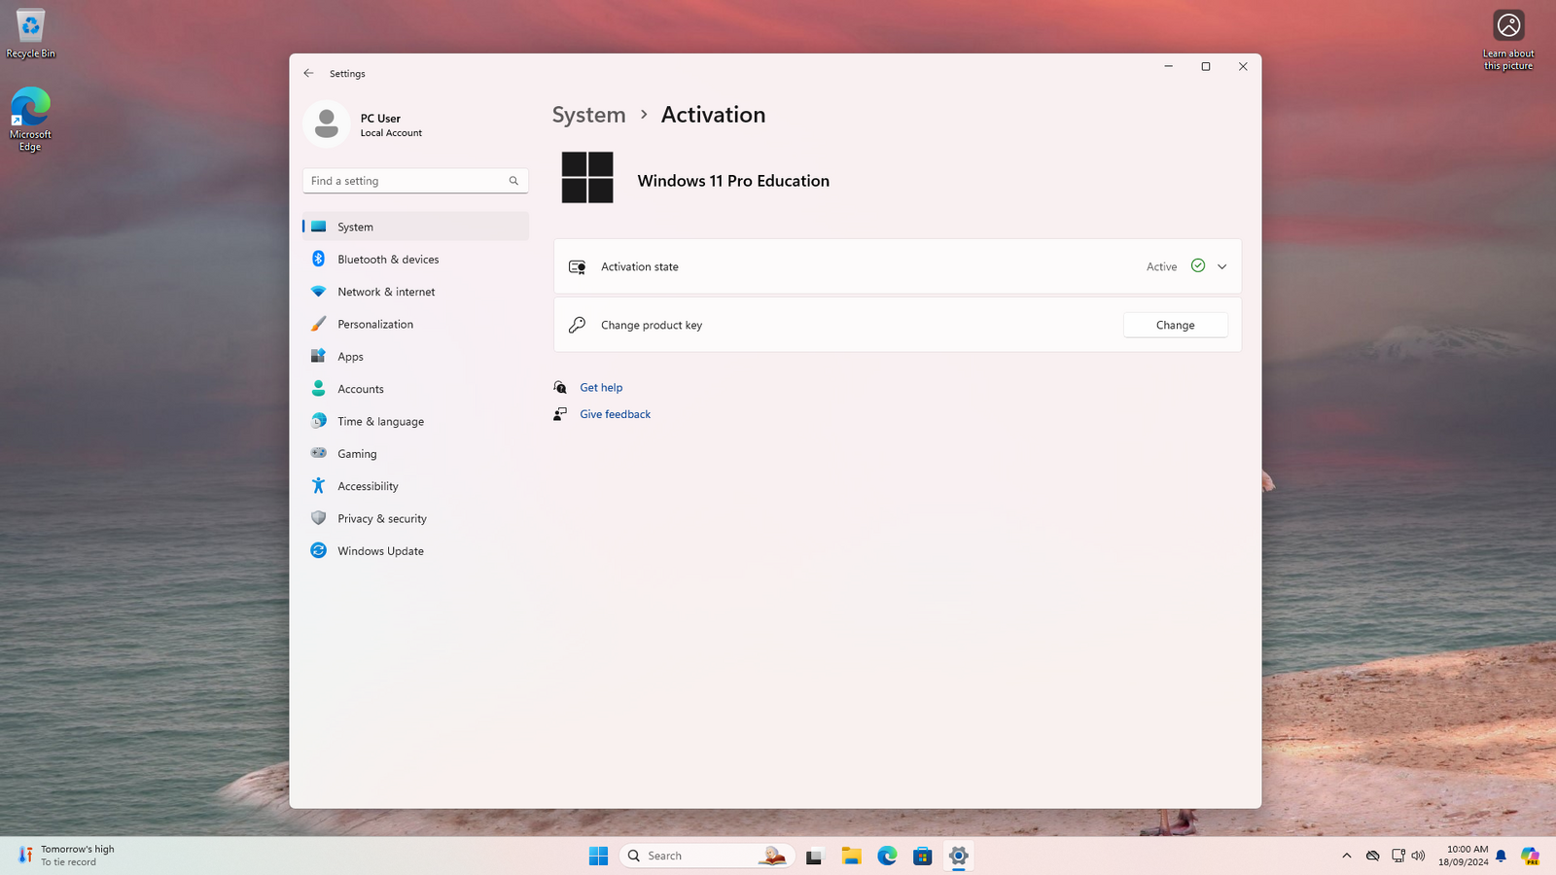Open the PC User profile avatar
Image resolution: width=1556 pixels, height=875 pixels.
coord(327,124)
